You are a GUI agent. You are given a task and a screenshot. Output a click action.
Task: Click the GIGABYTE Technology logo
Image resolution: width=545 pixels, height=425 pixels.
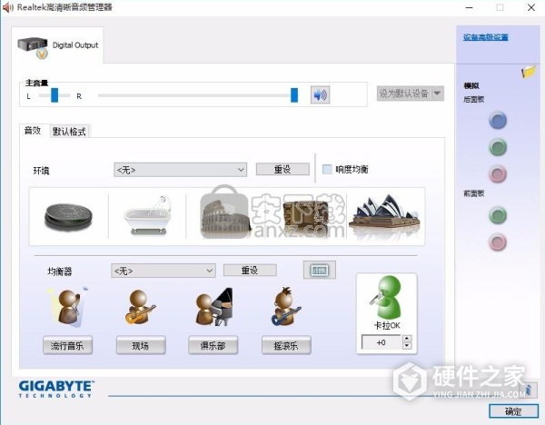coord(56,389)
